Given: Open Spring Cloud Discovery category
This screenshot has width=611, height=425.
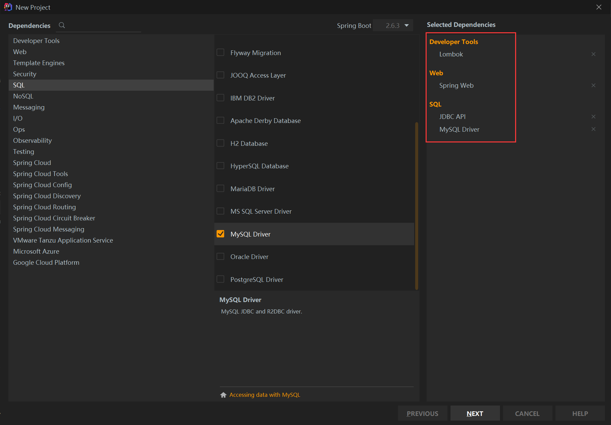Looking at the screenshot, I should click(x=111, y=196).
